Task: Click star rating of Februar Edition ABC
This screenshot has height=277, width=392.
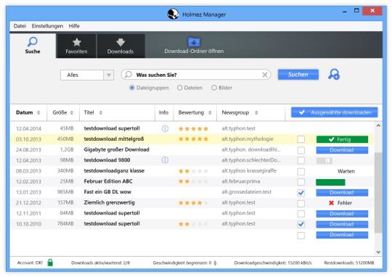Action: pyautogui.click(x=193, y=181)
